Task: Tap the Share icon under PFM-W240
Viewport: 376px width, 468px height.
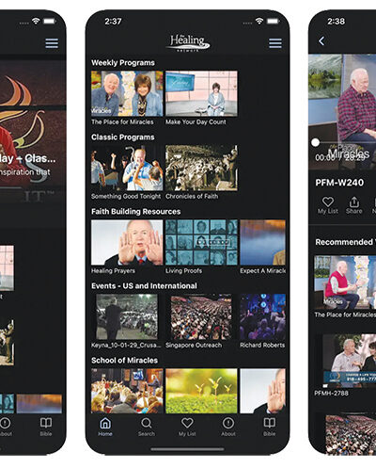Action: [354, 202]
